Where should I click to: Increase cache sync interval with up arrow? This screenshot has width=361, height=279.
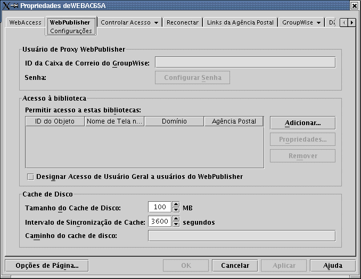(176, 219)
